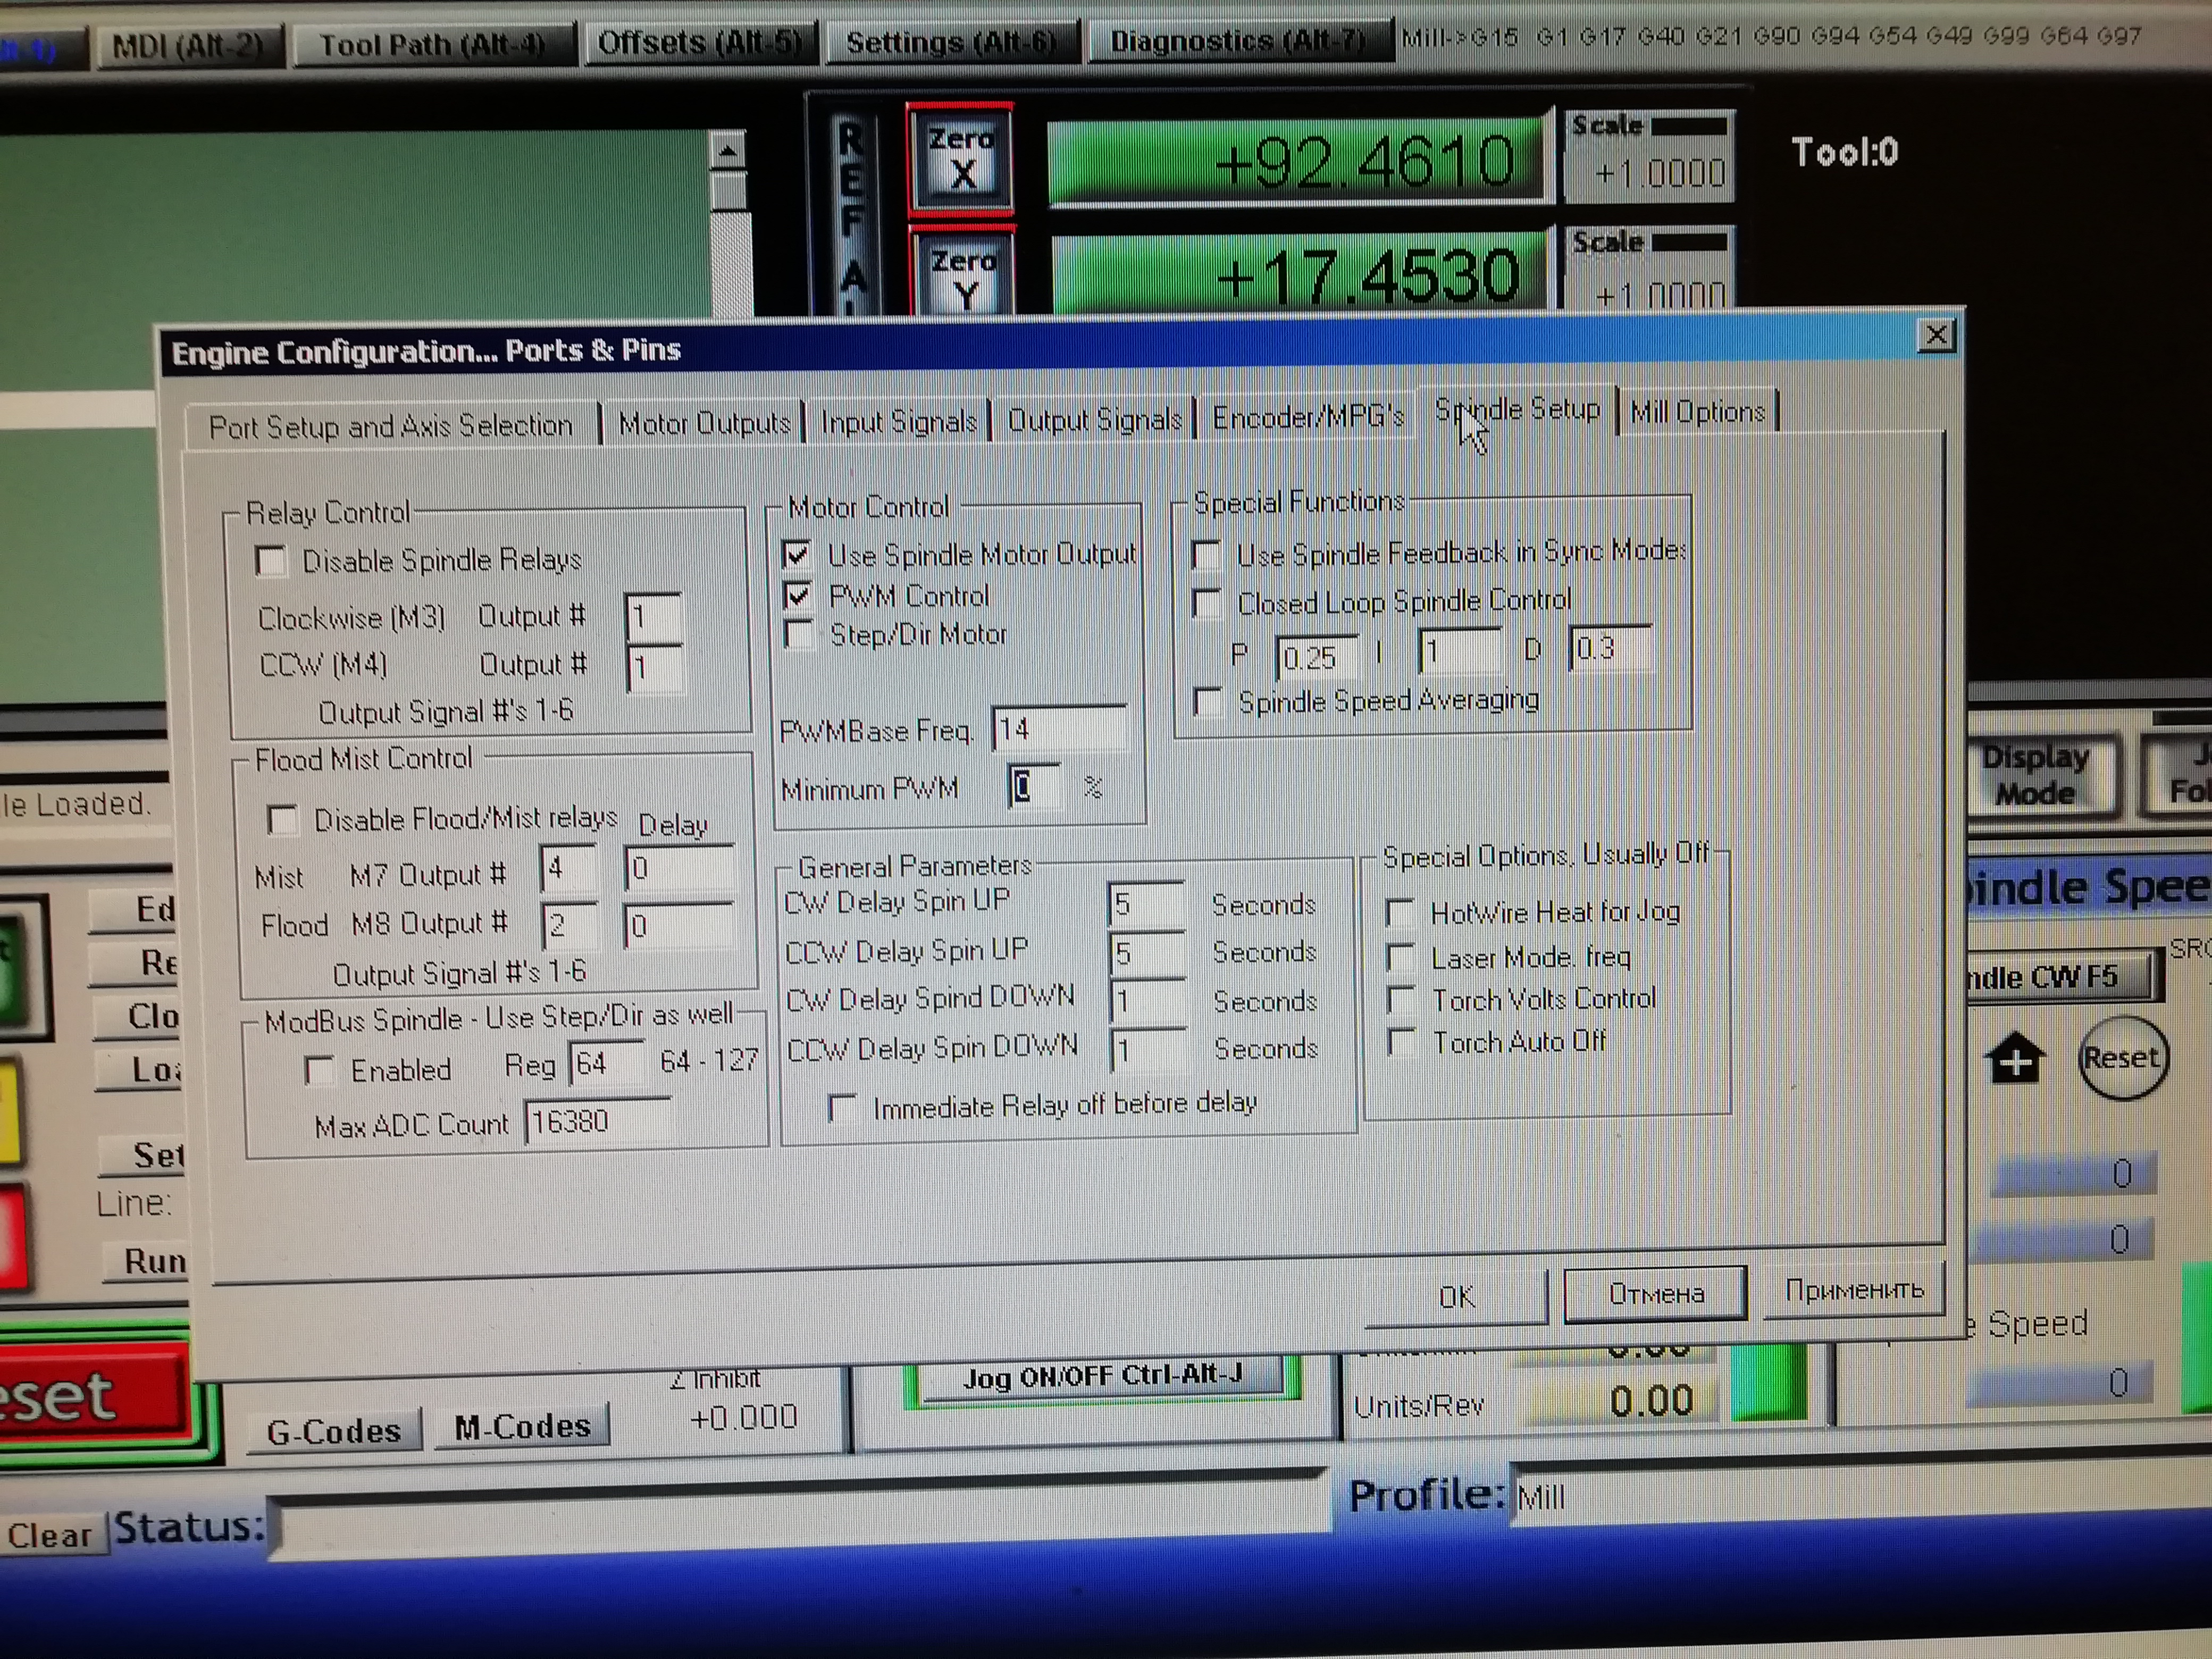2212x1659 pixels.
Task: Click the Отмена cancel button
Action: (1655, 1294)
